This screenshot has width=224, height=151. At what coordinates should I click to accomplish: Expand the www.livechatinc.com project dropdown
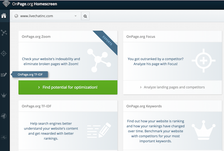(76, 16)
